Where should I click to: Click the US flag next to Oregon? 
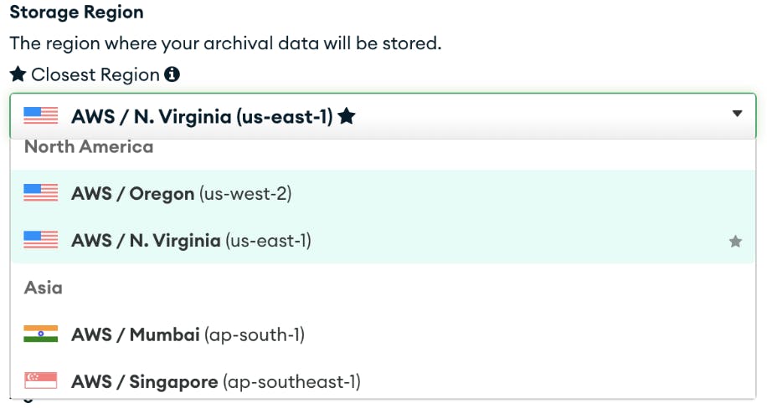[40, 193]
